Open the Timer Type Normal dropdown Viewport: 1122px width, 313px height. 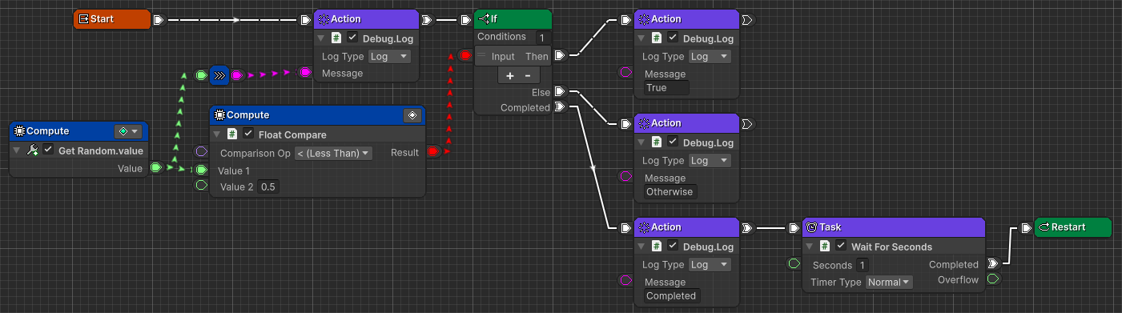[x=889, y=282]
